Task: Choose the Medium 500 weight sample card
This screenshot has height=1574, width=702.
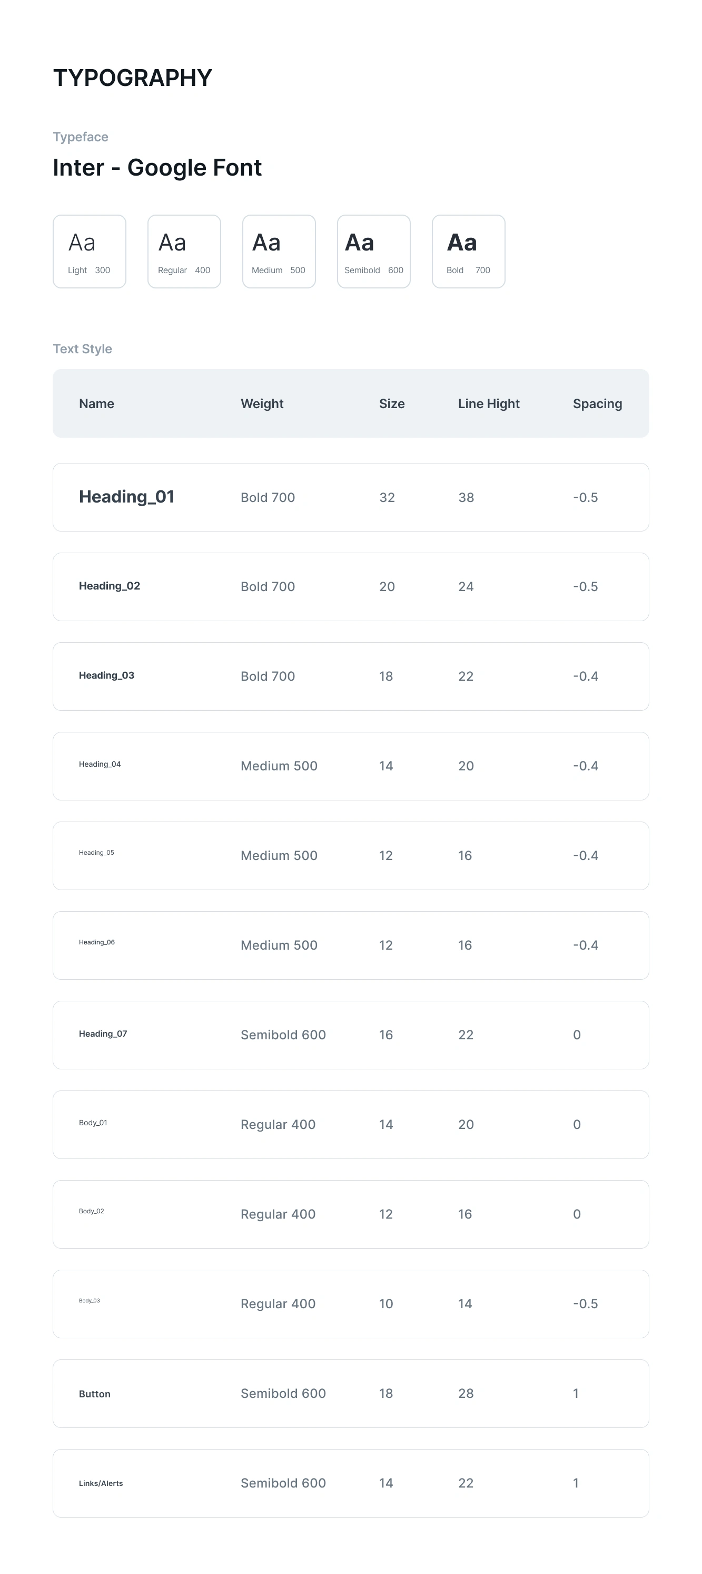Action: coord(279,251)
